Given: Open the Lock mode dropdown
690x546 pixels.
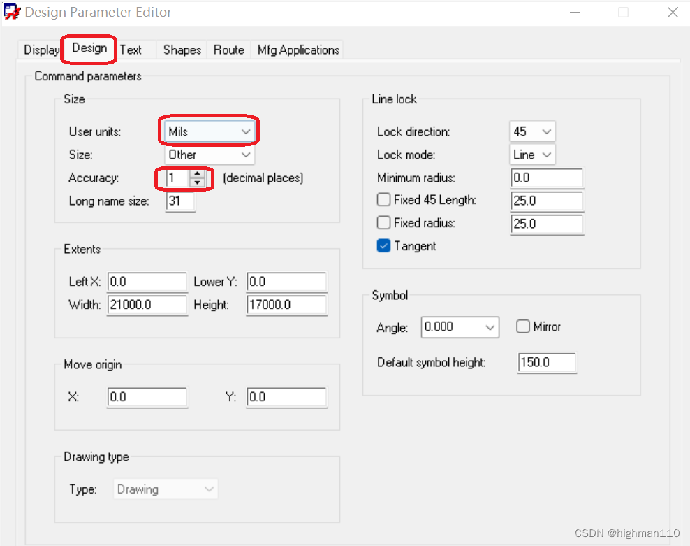Looking at the screenshot, I should tap(532, 155).
